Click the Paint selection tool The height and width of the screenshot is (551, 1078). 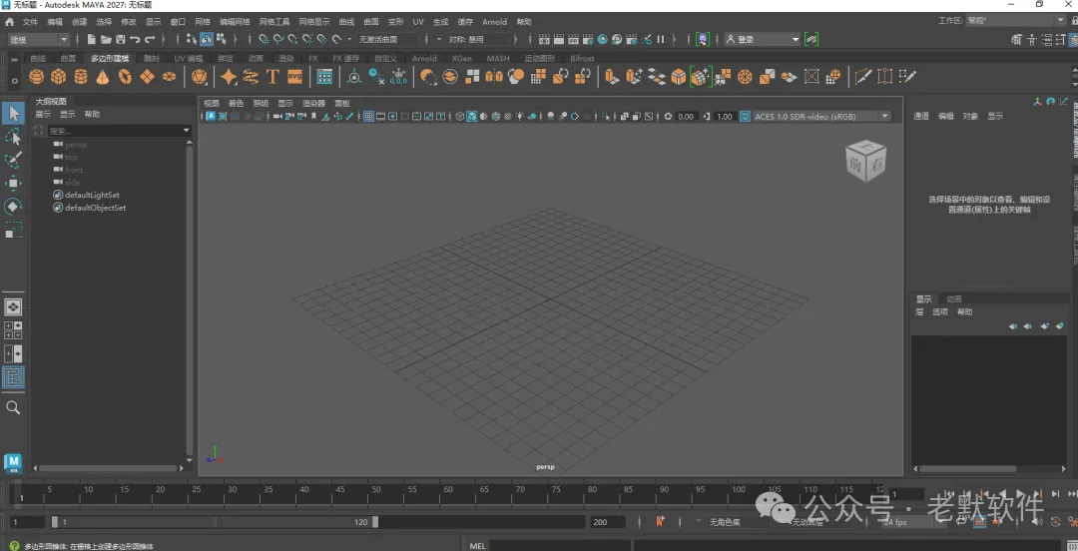click(13, 160)
